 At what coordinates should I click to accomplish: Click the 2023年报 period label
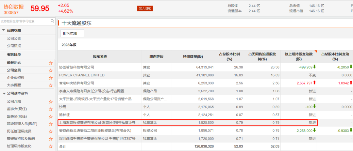69,45
